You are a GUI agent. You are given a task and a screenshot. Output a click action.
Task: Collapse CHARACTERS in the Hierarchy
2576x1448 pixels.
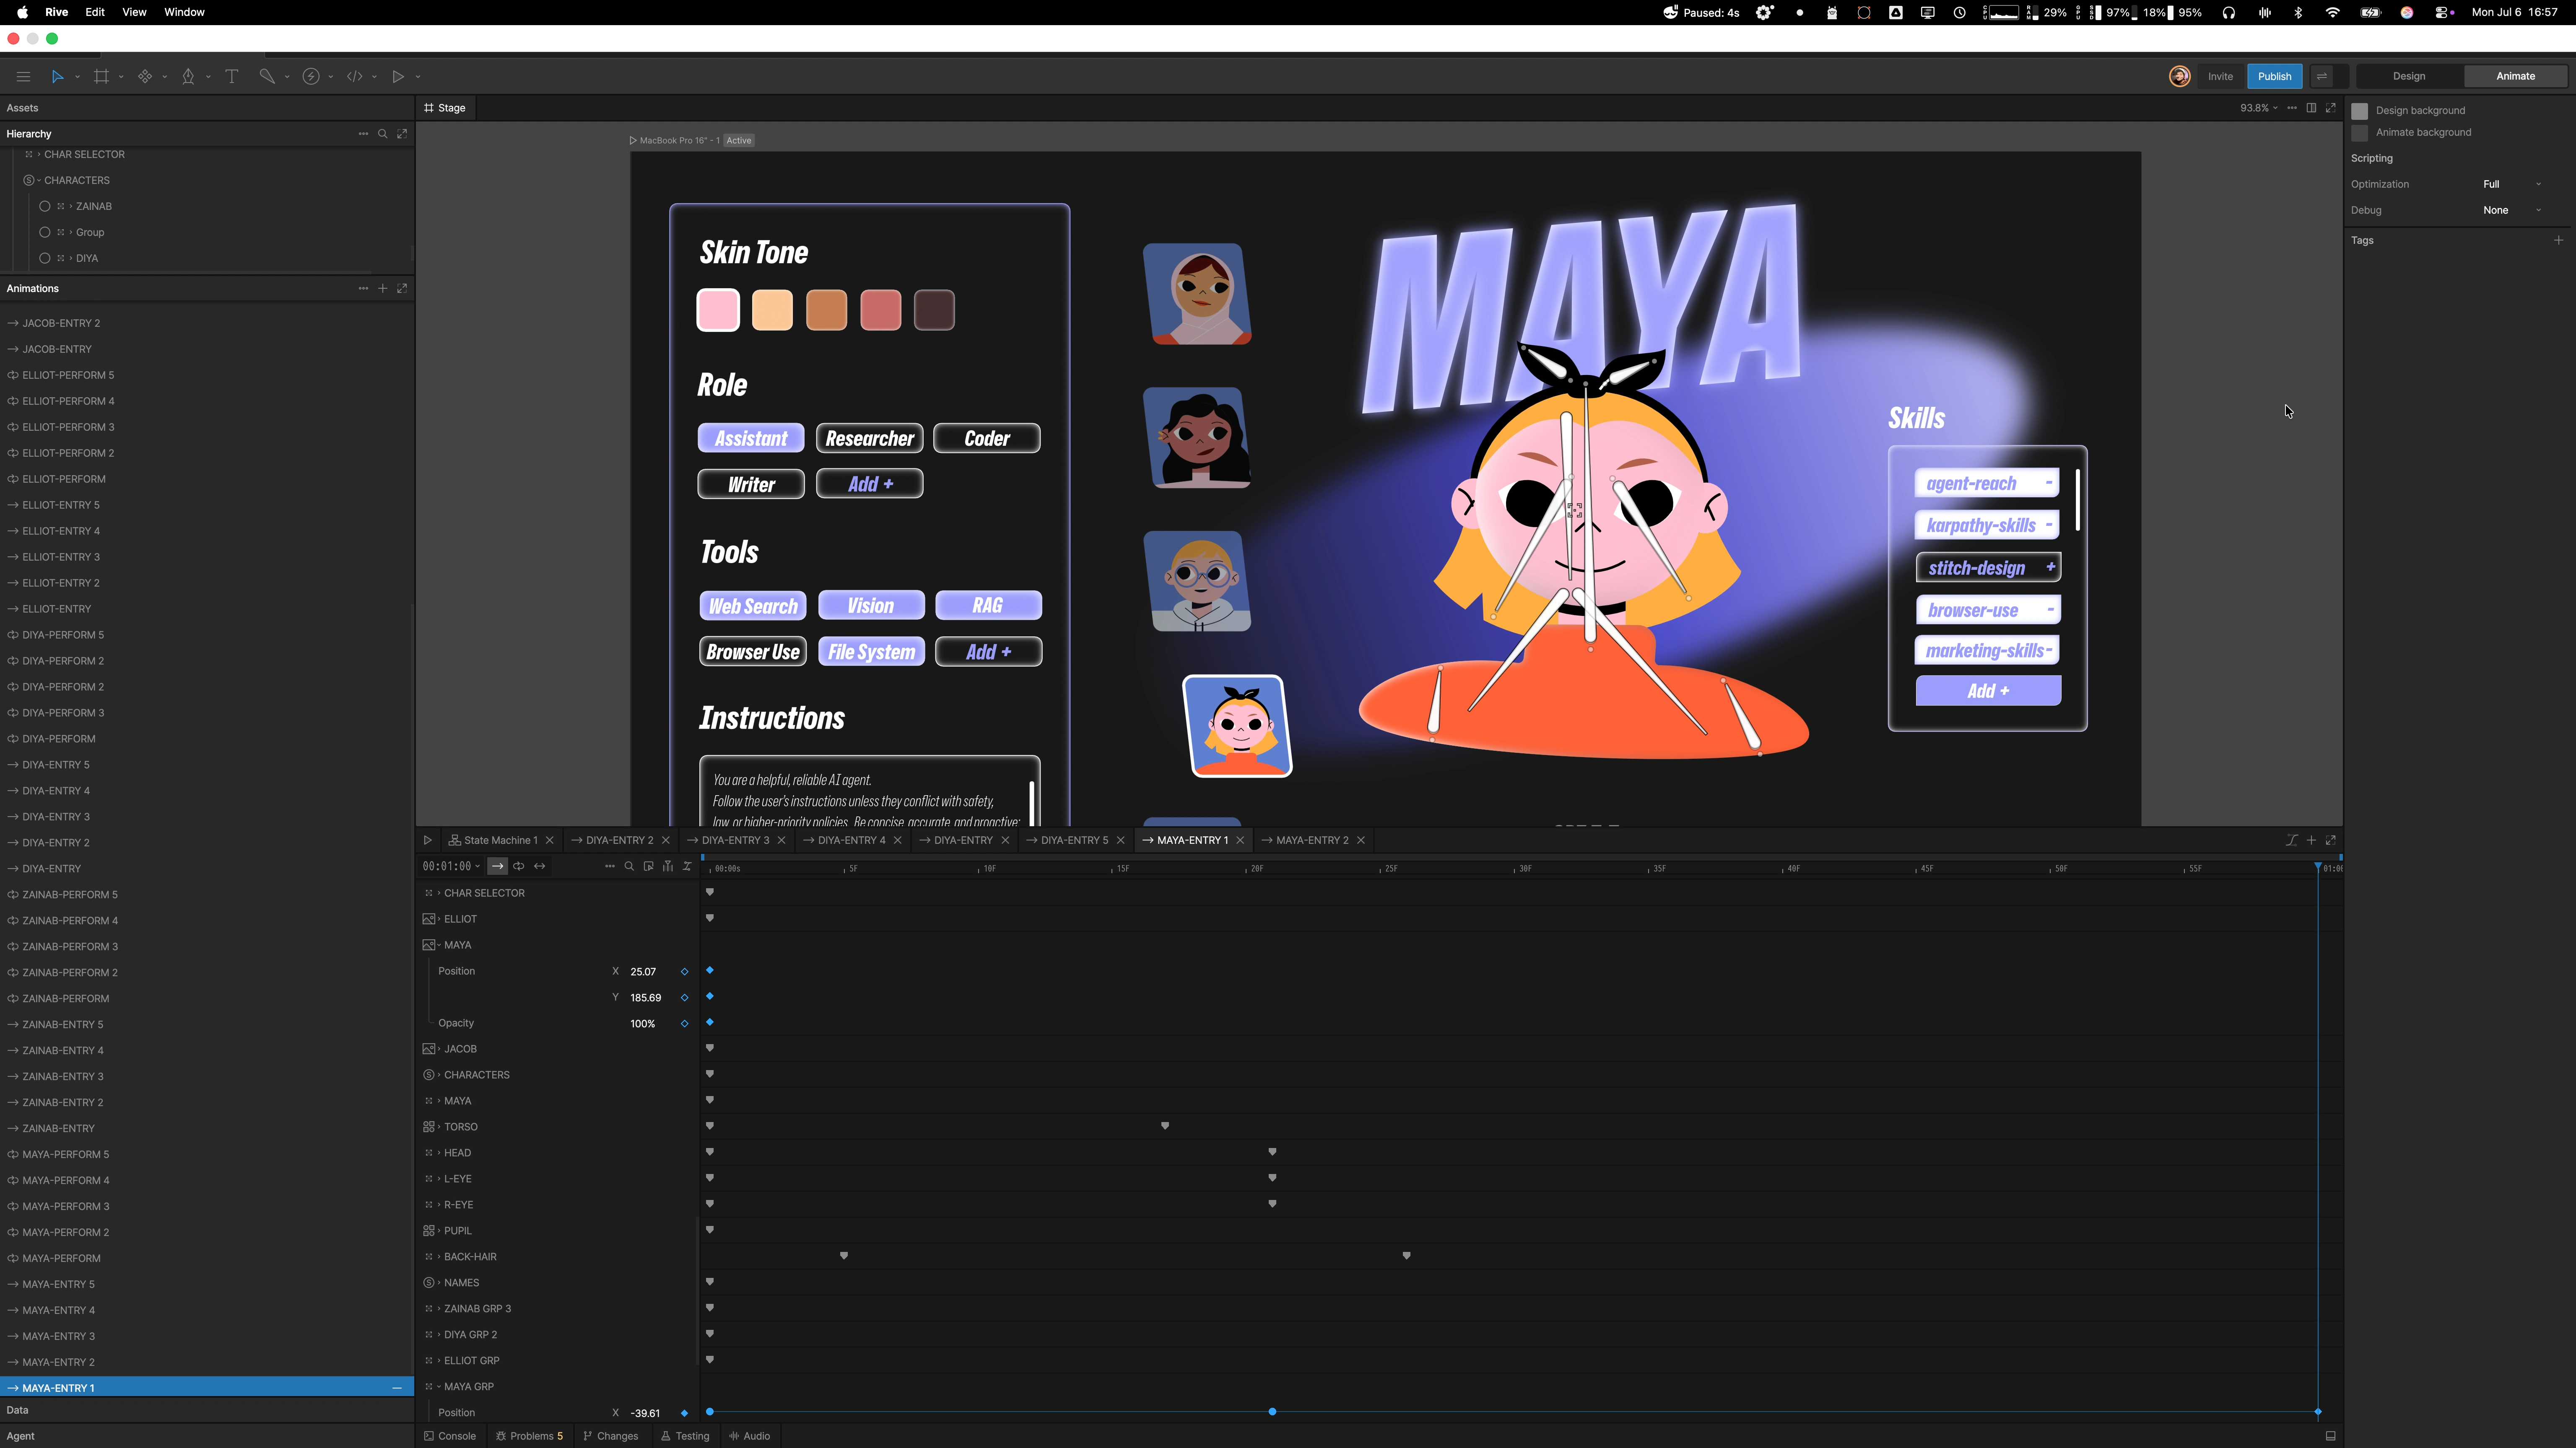(x=38, y=181)
